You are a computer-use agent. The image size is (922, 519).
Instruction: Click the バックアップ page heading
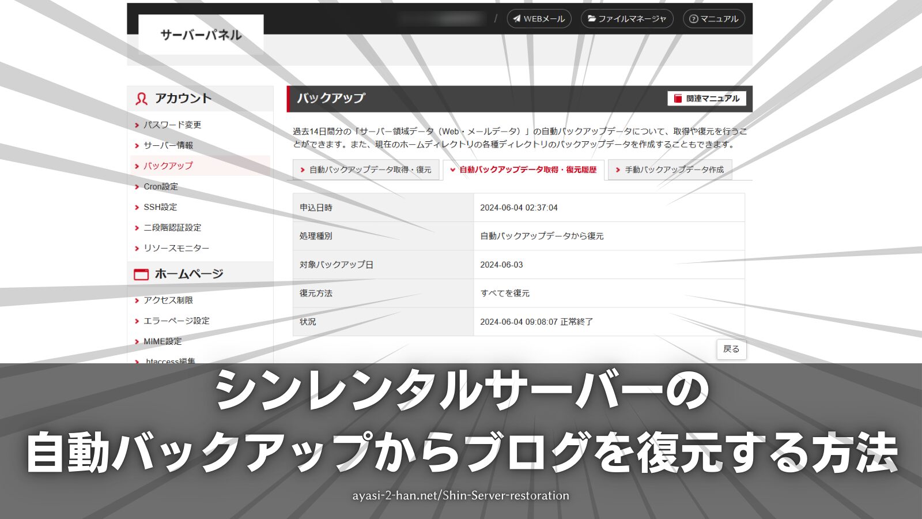pos(331,98)
